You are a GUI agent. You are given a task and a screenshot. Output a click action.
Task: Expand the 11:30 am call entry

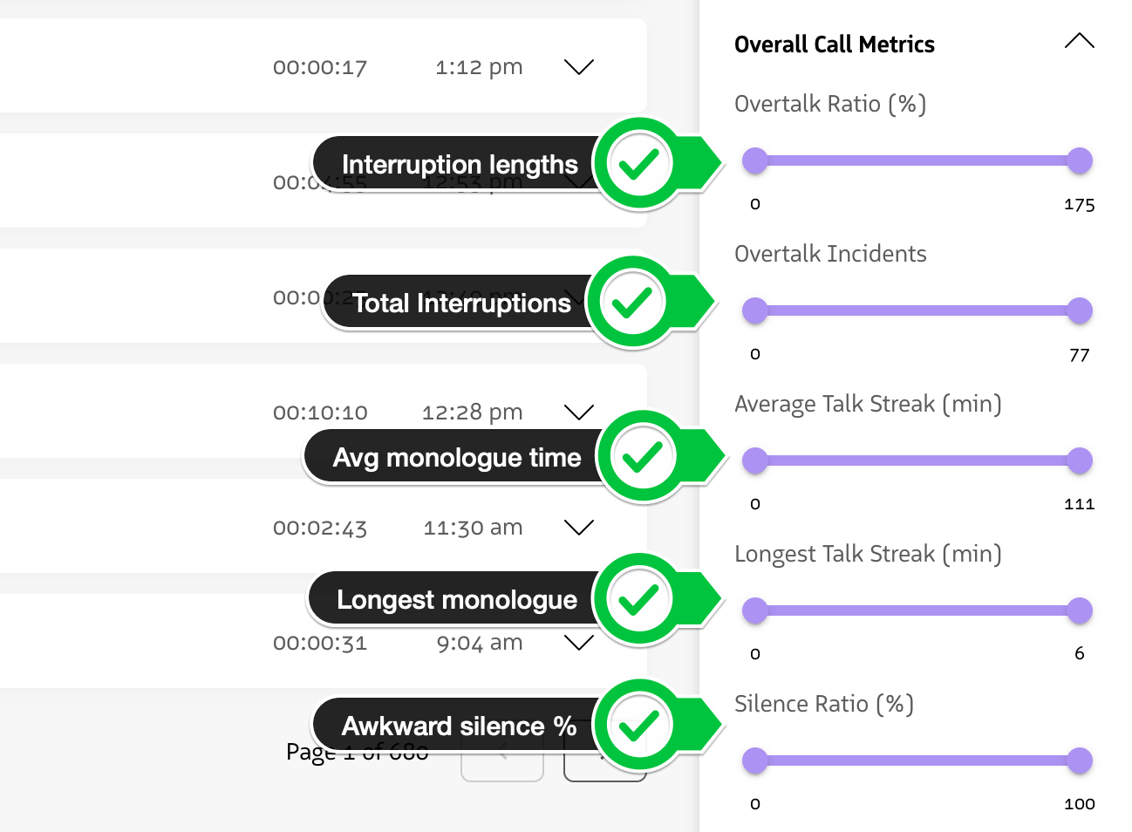[578, 526]
